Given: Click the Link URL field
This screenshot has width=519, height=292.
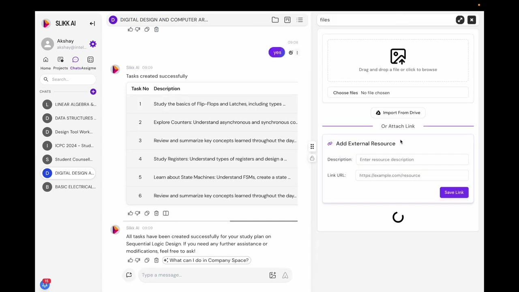Looking at the screenshot, I should pos(412,175).
